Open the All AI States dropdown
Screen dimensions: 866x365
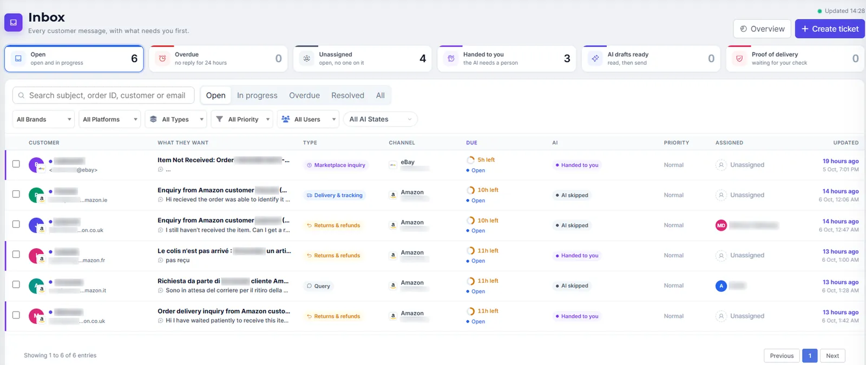pyautogui.click(x=380, y=119)
